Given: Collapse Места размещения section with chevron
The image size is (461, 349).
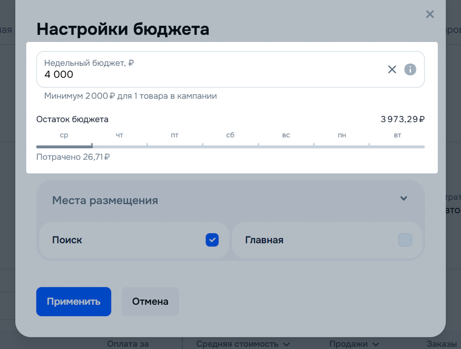Looking at the screenshot, I should [x=404, y=198].
